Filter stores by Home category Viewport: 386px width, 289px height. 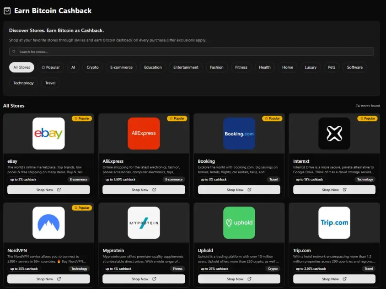pos(288,67)
